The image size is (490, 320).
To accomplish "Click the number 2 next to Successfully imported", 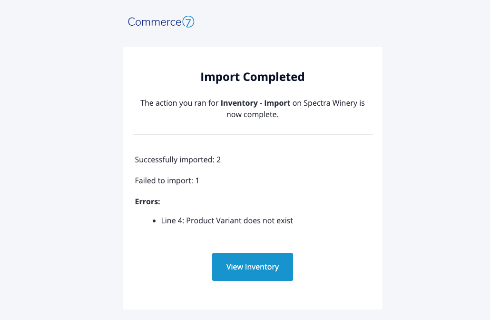I will pyautogui.click(x=219, y=160).
